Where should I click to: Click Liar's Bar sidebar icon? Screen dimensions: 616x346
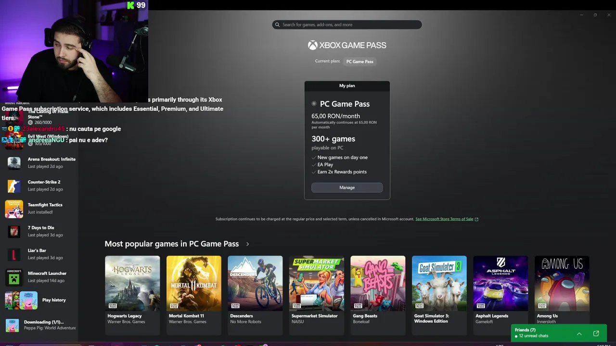[x=14, y=254]
